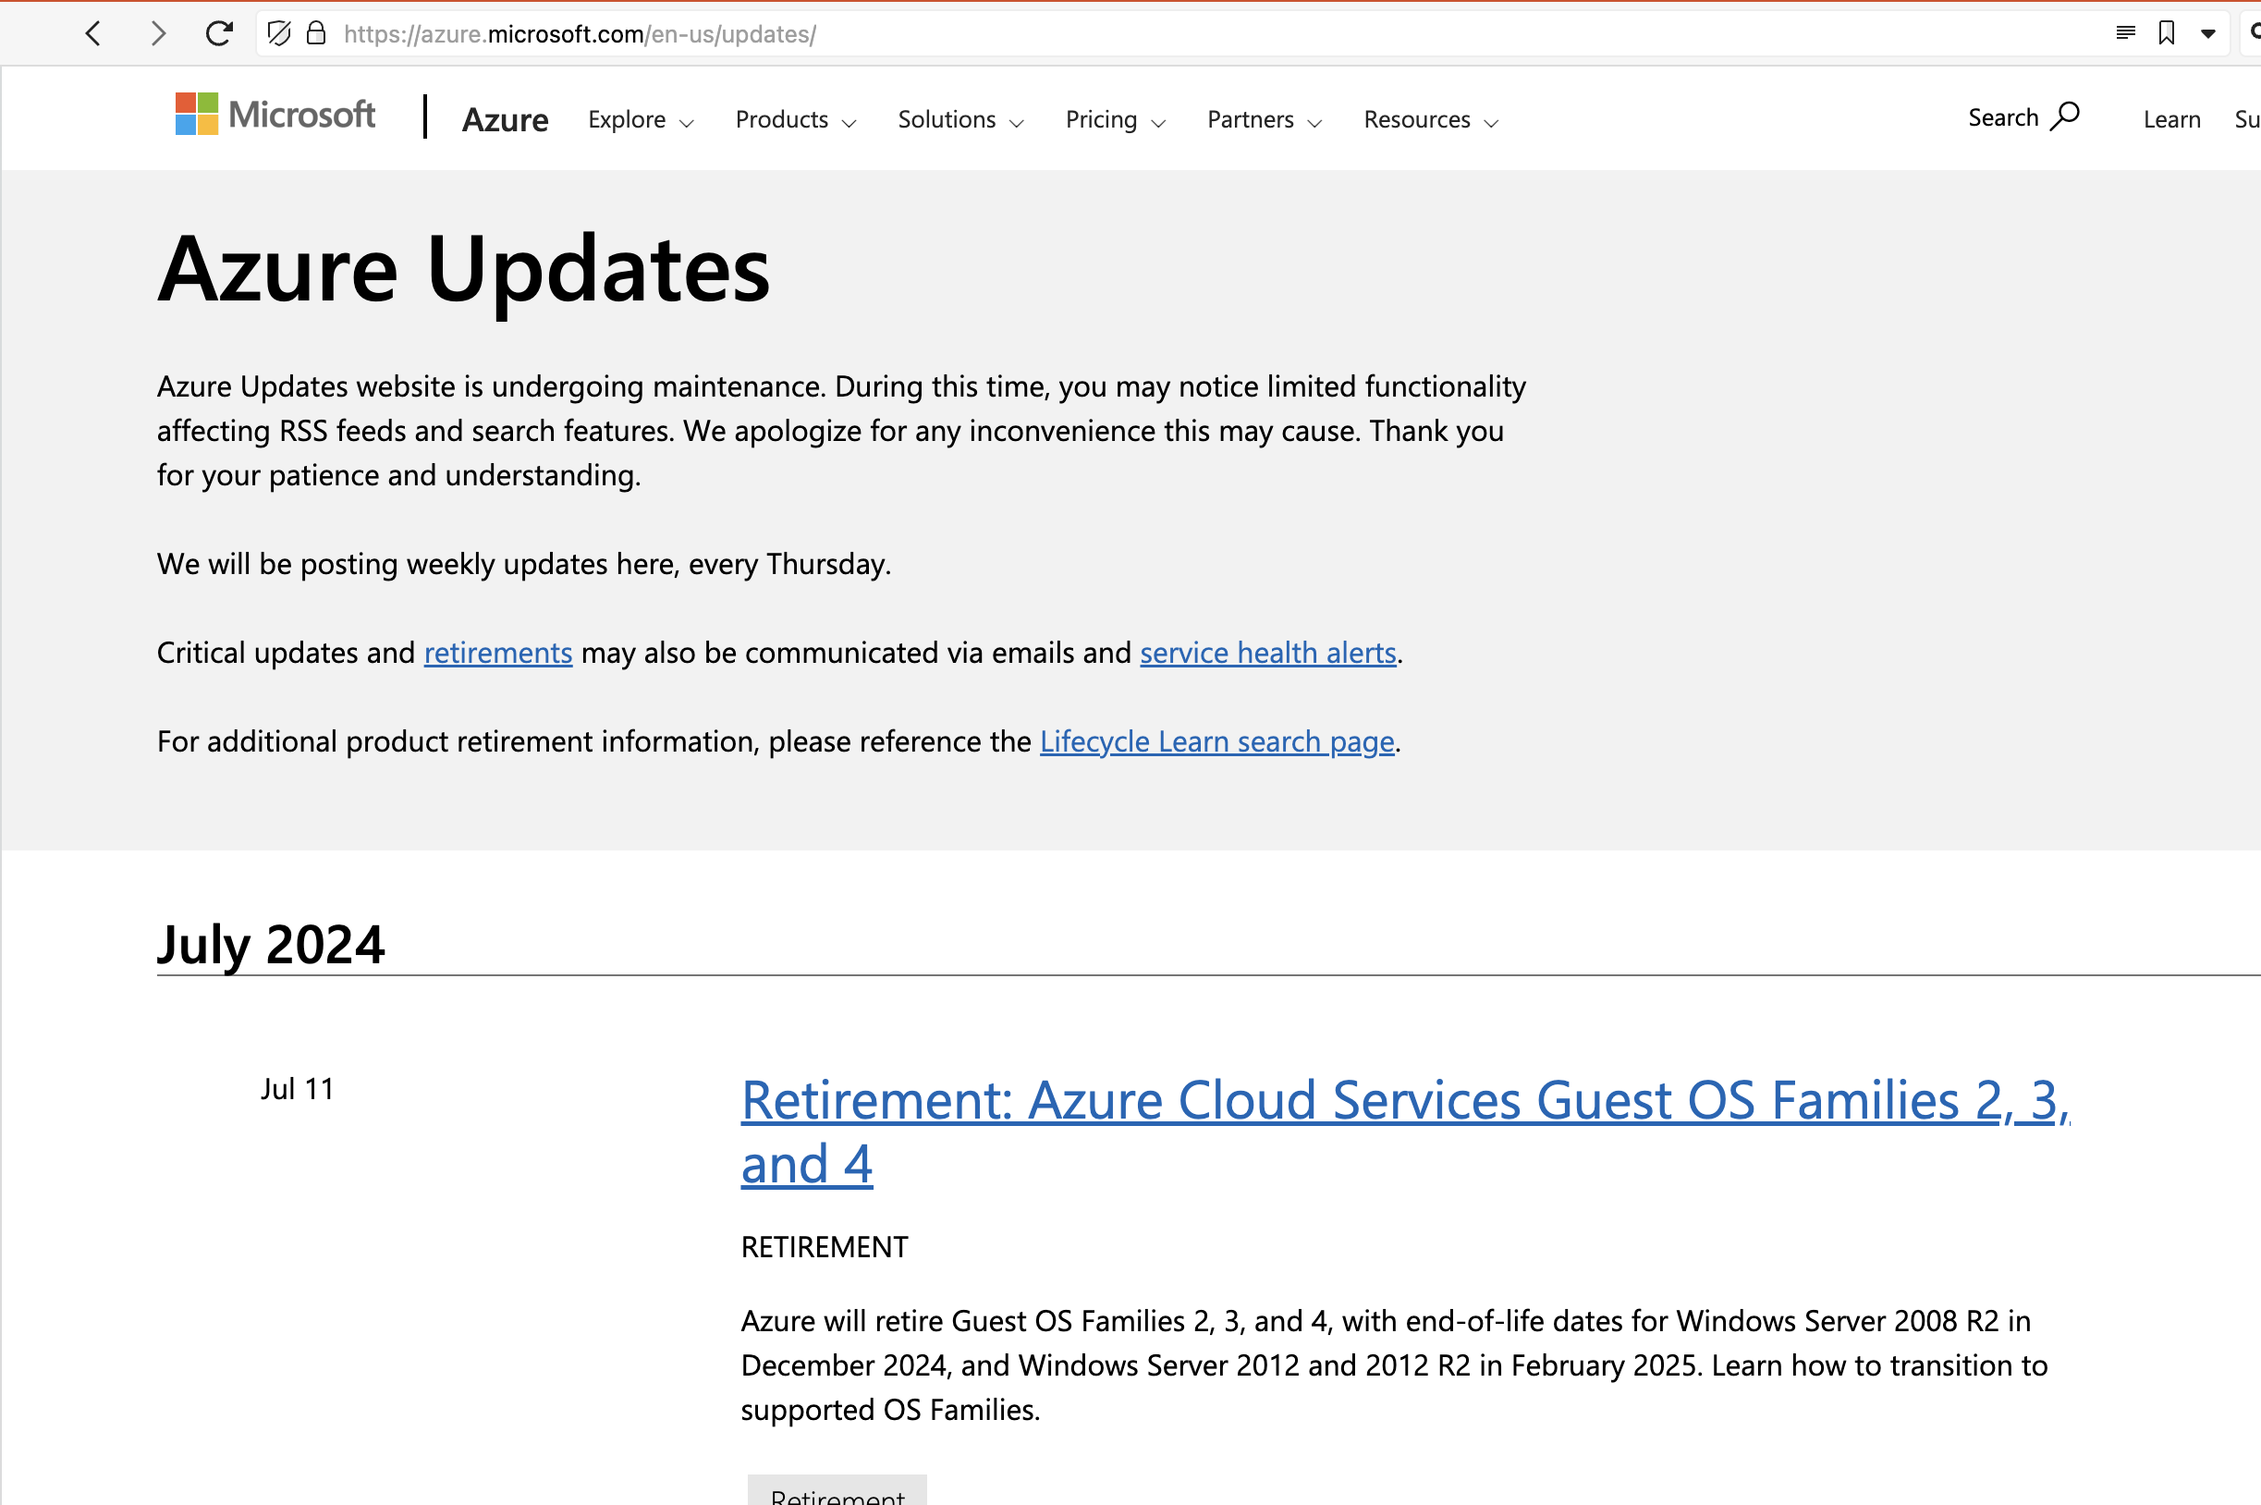
Task: Expand the Explore menu
Action: 640,120
